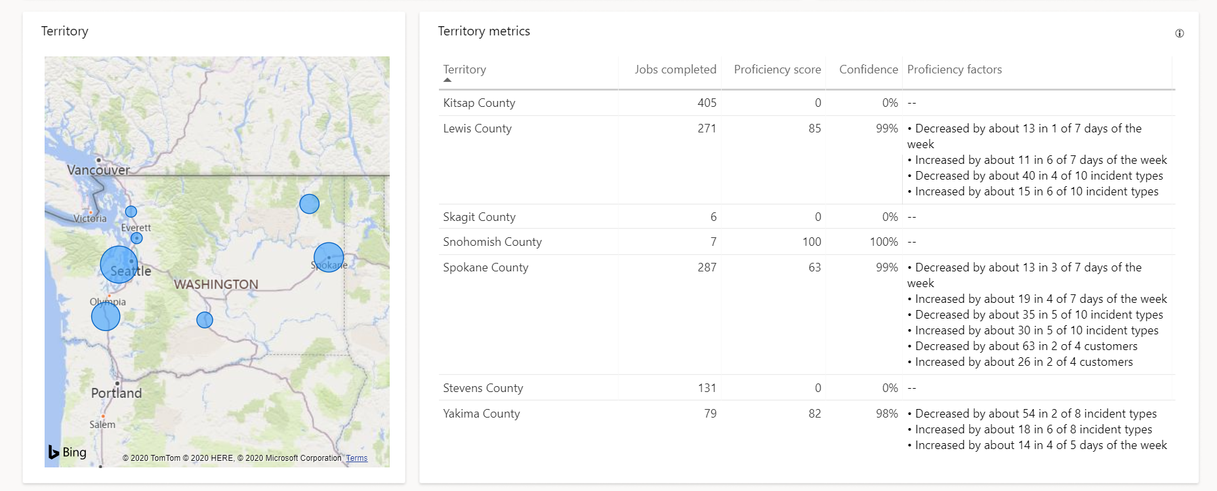Image resolution: width=1217 pixels, height=491 pixels.
Task: Click Spokane County proficiency score 63
Action: (x=815, y=267)
